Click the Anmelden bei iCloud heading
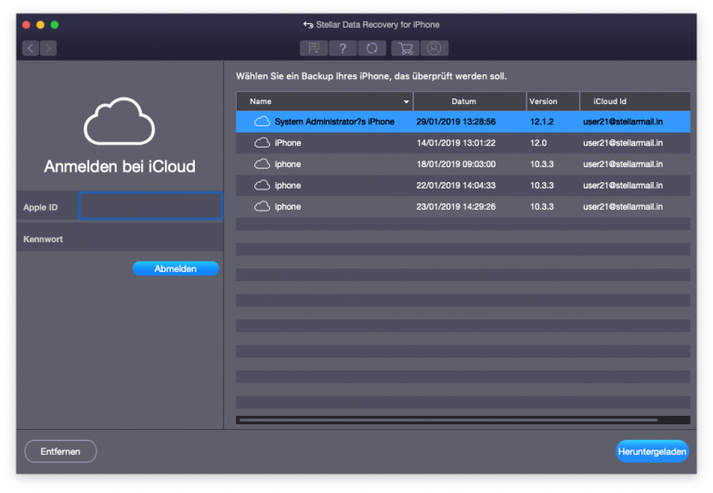 click(120, 166)
